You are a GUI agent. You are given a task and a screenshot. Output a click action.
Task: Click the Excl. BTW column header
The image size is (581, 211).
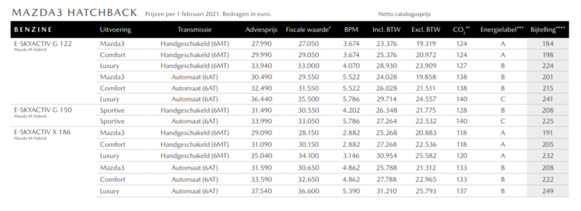coord(426,30)
